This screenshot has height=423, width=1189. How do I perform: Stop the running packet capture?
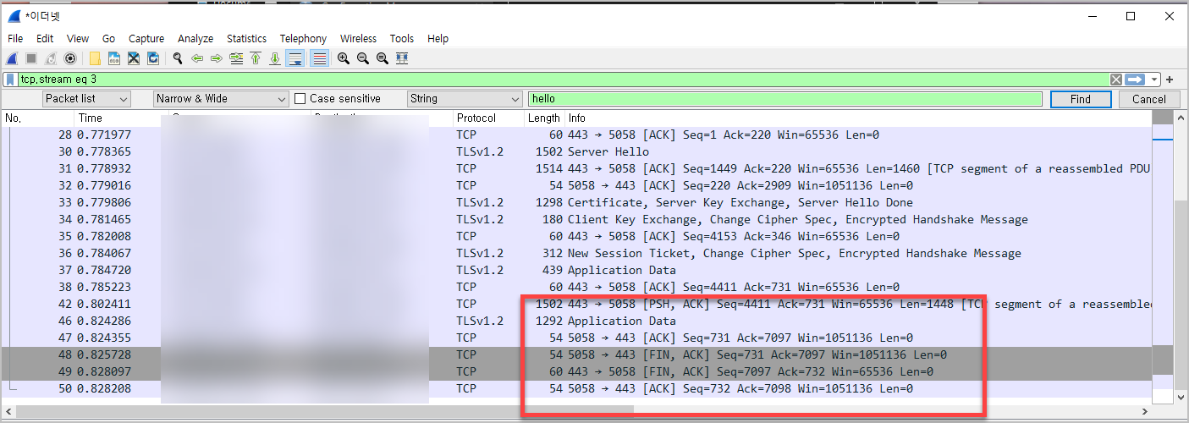[31, 58]
